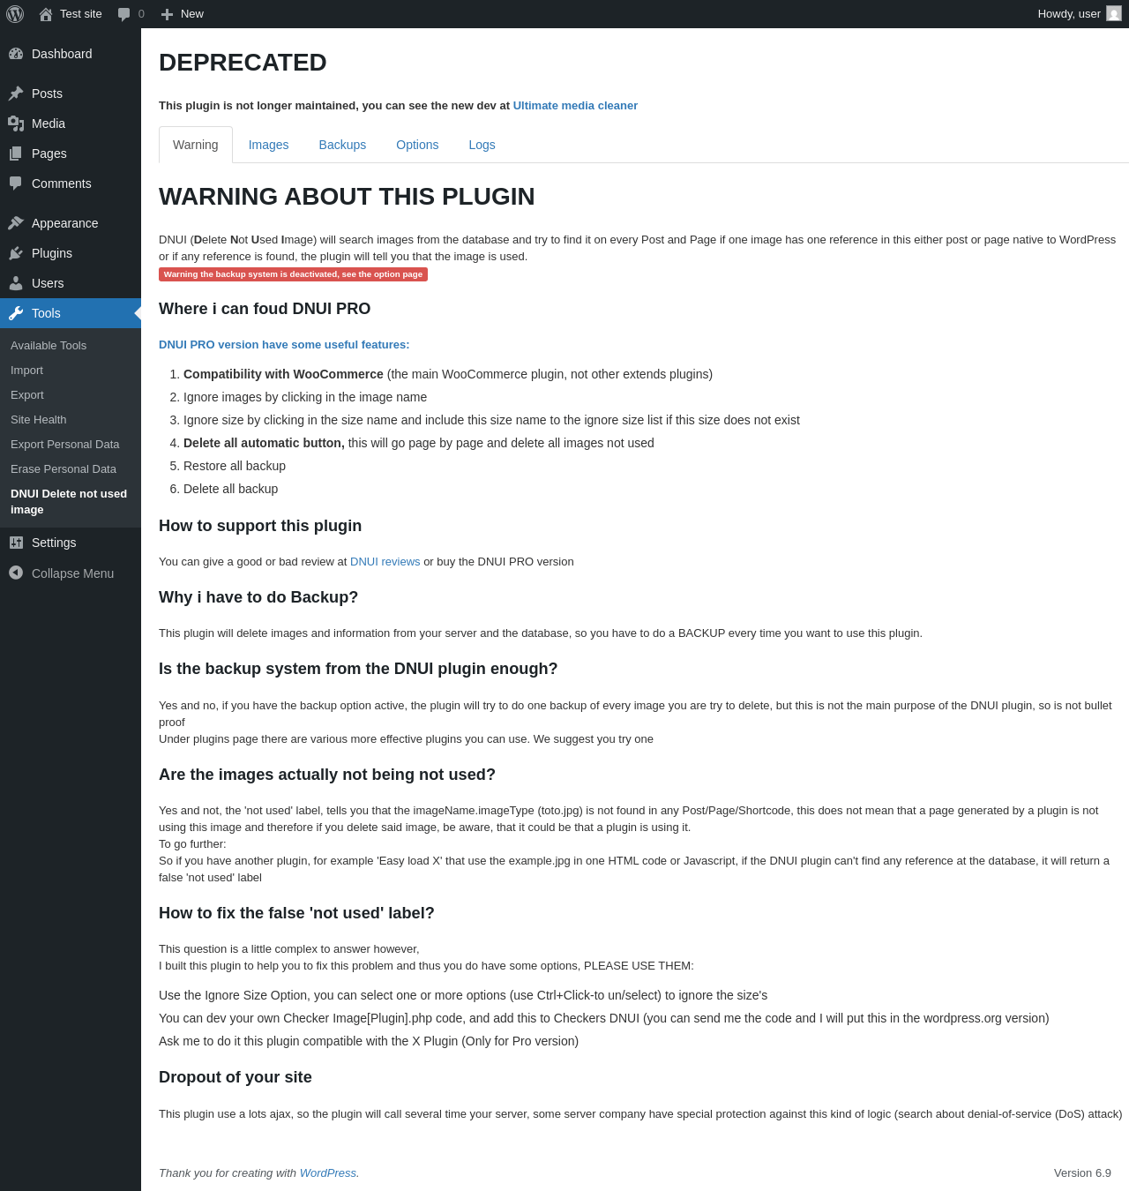1129x1191 pixels.
Task: Click the Appearance paintbrush icon
Action: click(16, 223)
